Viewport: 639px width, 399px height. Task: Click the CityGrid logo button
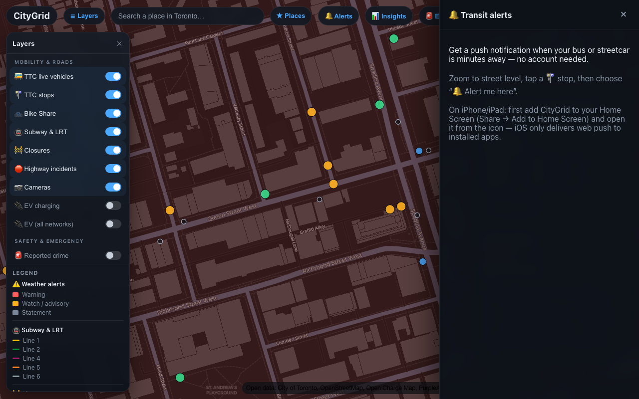(x=32, y=15)
